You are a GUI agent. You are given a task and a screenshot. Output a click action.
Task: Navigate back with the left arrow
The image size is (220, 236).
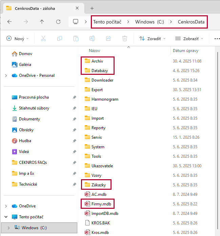9,22
